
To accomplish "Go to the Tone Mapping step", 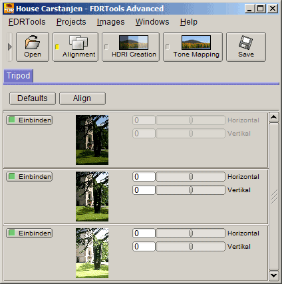I will click(x=193, y=47).
